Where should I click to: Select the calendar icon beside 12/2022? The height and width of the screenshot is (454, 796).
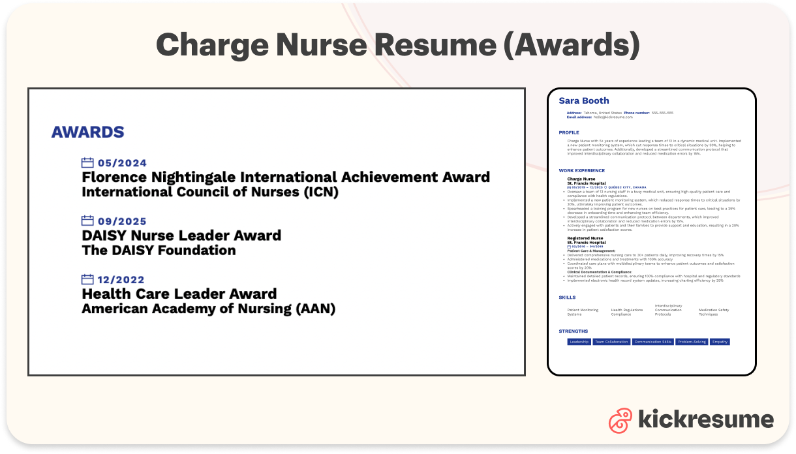point(86,279)
